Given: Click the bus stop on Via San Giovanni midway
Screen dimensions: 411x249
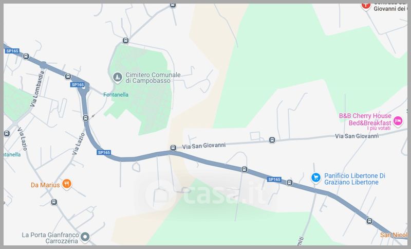Looking at the screenshot, I should click(x=272, y=140).
